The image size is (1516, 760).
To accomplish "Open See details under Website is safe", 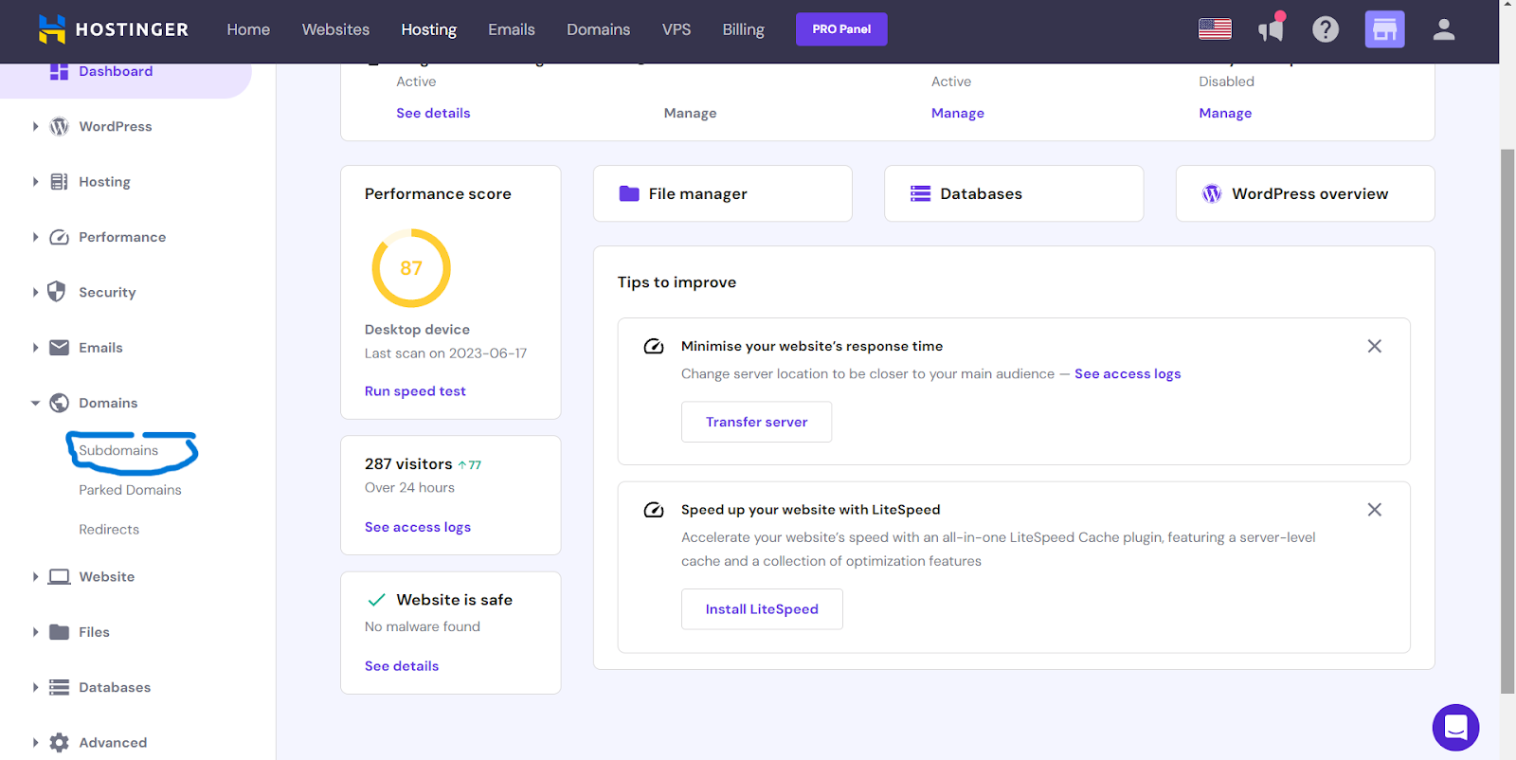I will 402,666.
